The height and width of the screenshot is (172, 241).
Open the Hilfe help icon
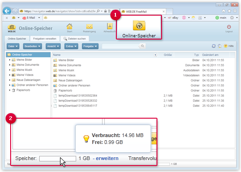coord(226,46)
